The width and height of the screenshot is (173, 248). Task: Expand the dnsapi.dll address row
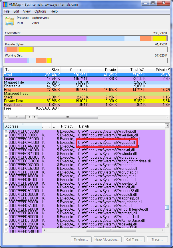click(6, 169)
